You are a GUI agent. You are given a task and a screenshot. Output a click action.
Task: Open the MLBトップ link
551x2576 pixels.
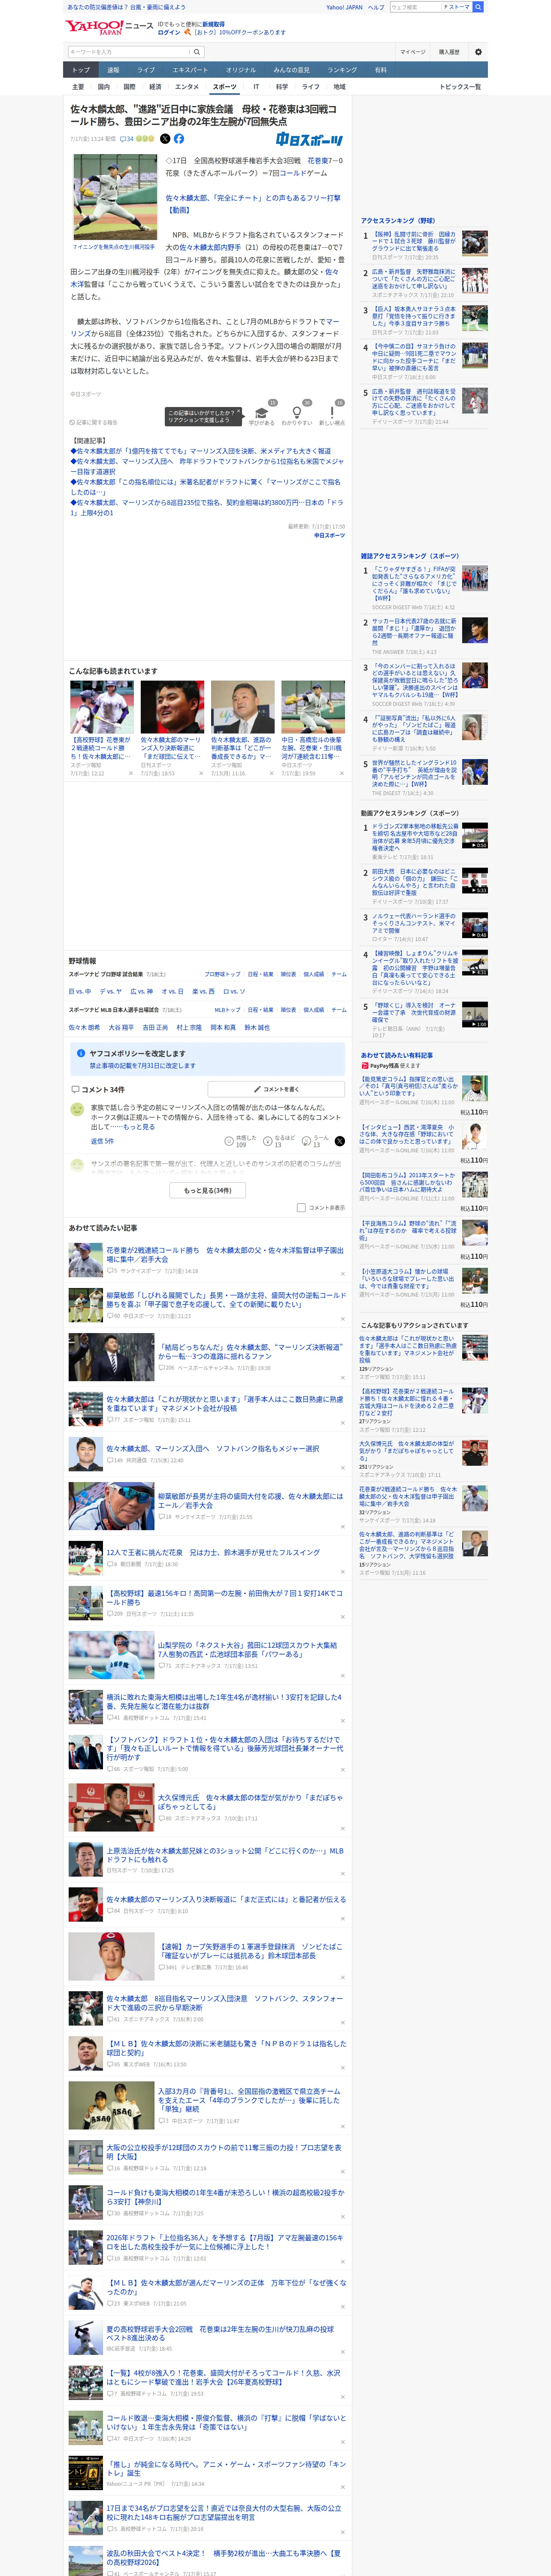click(x=227, y=1010)
